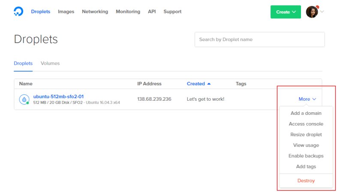Viewport: 343px width, 192px height.
Task: Open Networking in top navigation
Action: 95,12
